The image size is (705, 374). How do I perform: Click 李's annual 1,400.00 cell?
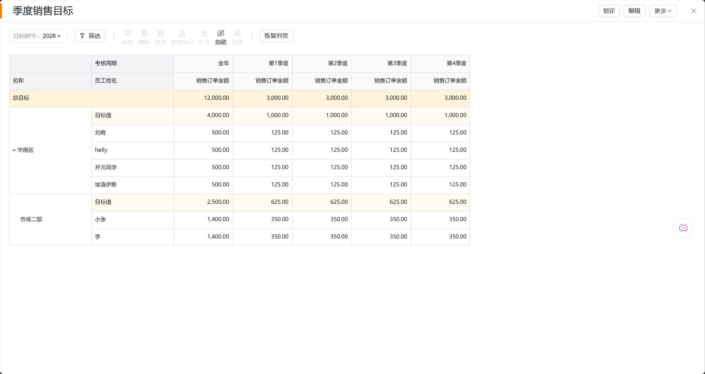203,237
